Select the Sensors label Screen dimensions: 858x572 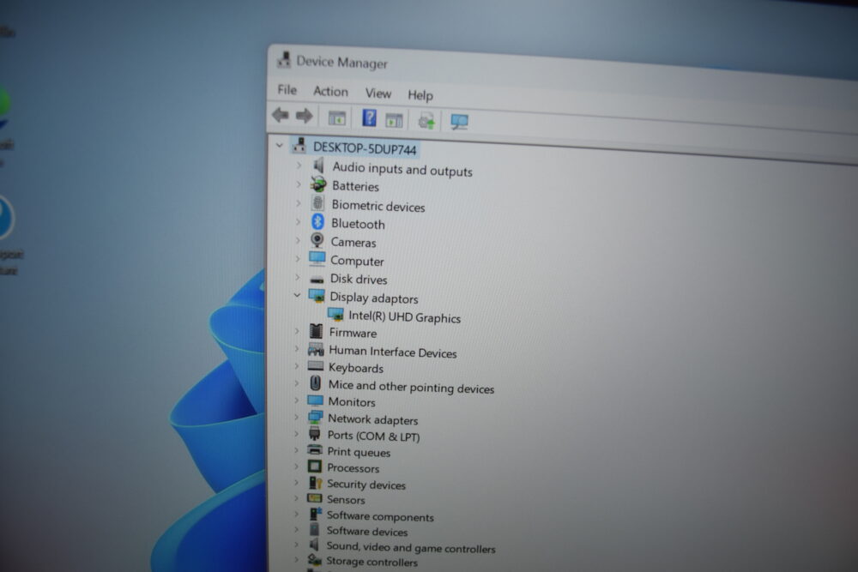(346, 499)
